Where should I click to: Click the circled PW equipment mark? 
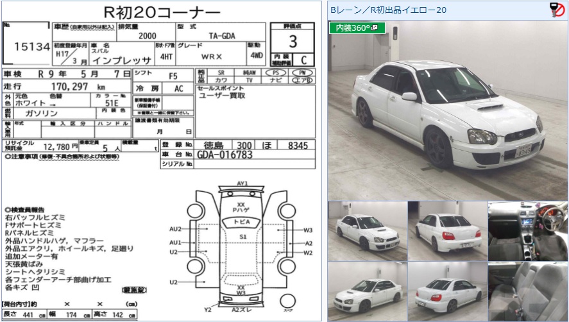[x=301, y=73]
